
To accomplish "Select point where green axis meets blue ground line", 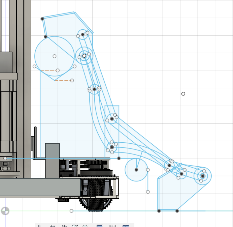I will tap(71, 211).
